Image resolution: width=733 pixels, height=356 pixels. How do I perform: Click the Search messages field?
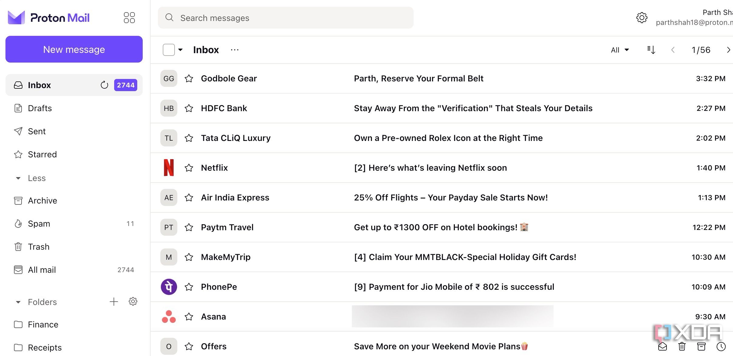[285, 18]
